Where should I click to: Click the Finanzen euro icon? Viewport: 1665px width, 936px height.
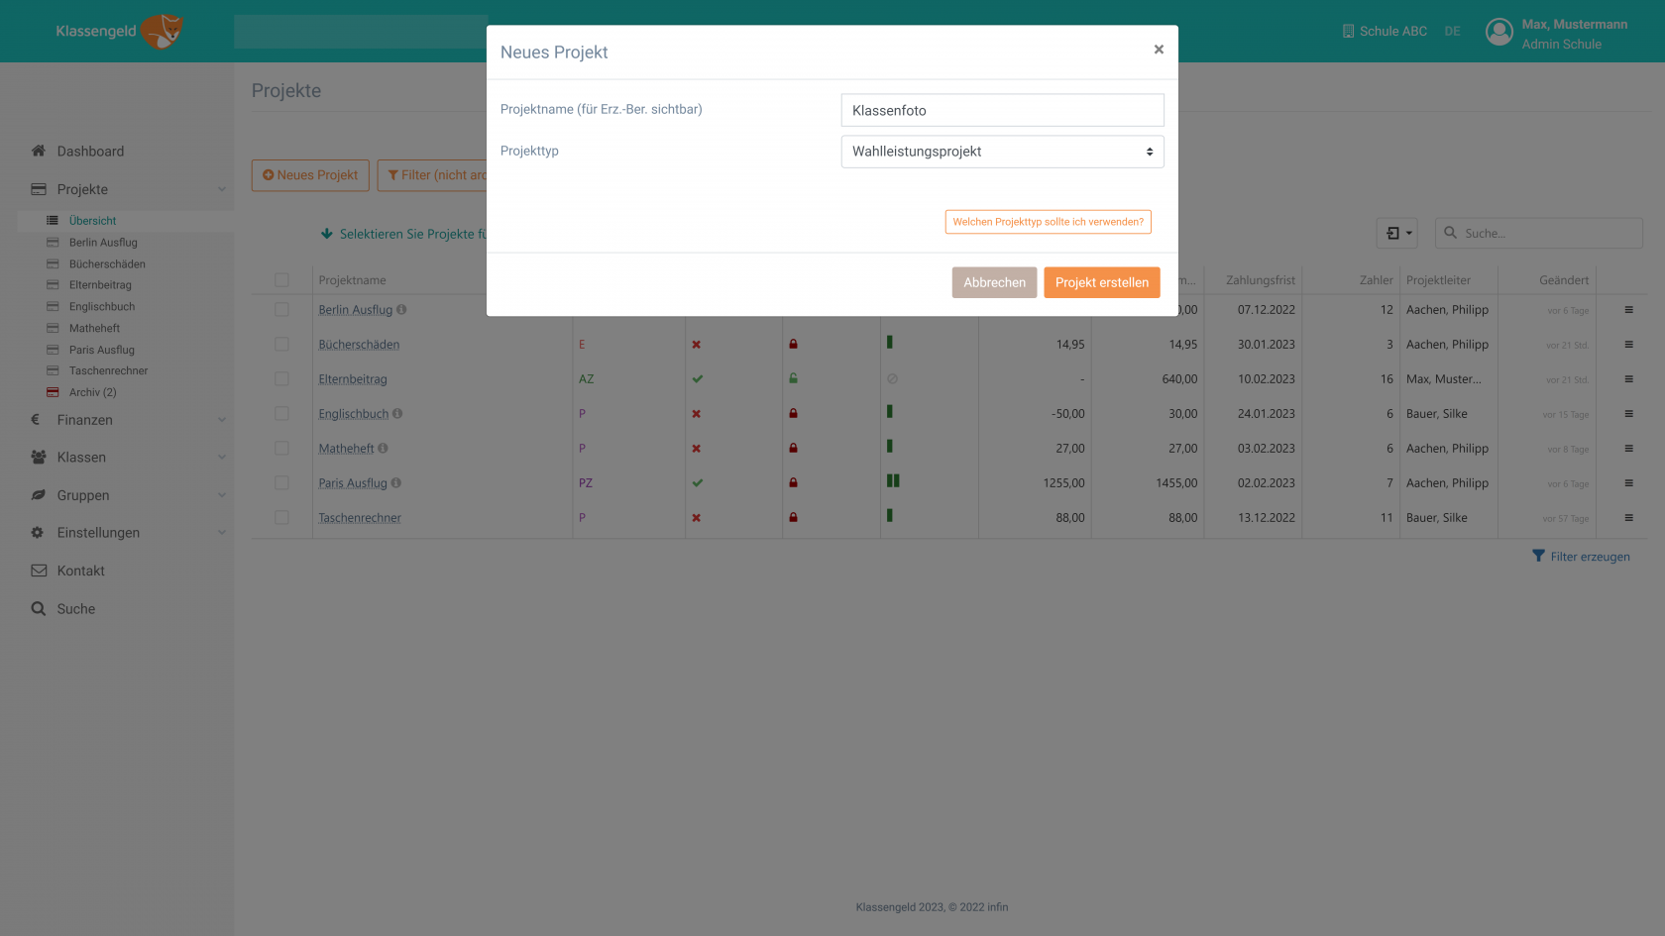36,419
